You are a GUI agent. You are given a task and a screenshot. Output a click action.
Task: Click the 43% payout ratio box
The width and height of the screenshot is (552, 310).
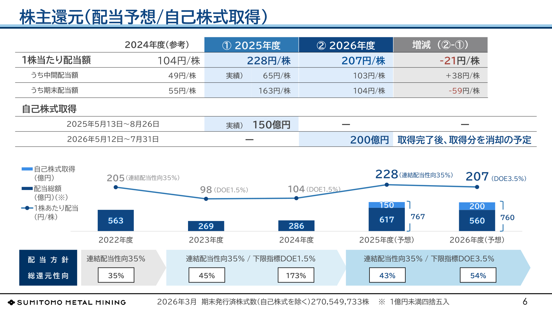[387, 275]
